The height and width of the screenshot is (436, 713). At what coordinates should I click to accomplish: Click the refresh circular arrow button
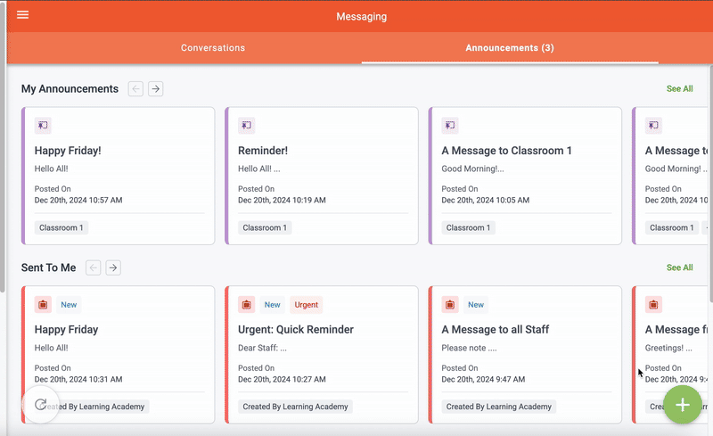tap(40, 404)
